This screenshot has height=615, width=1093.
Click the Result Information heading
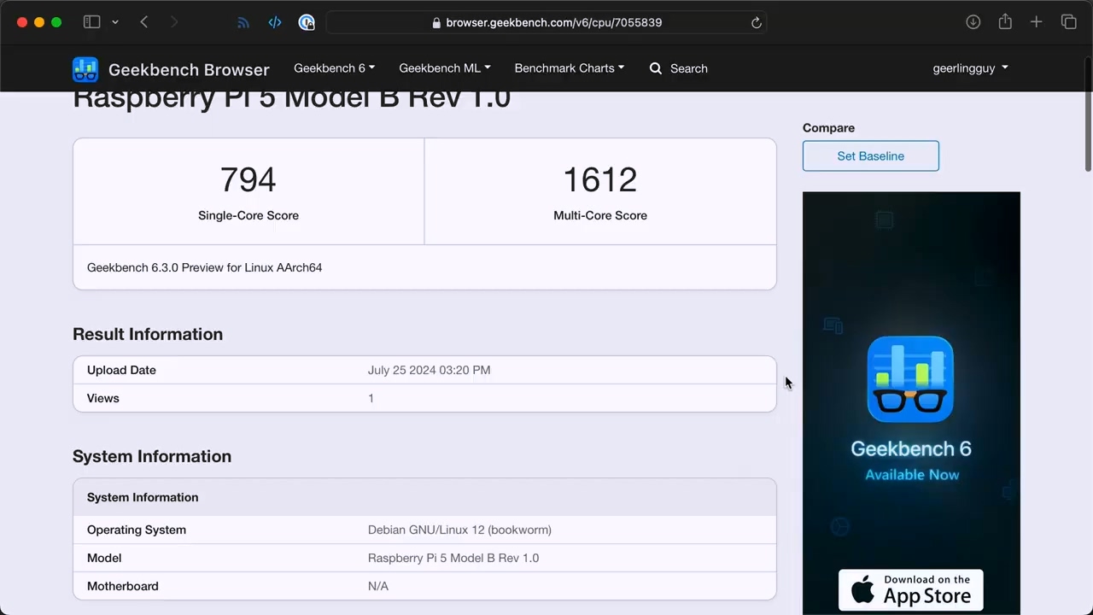coord(148,334)
